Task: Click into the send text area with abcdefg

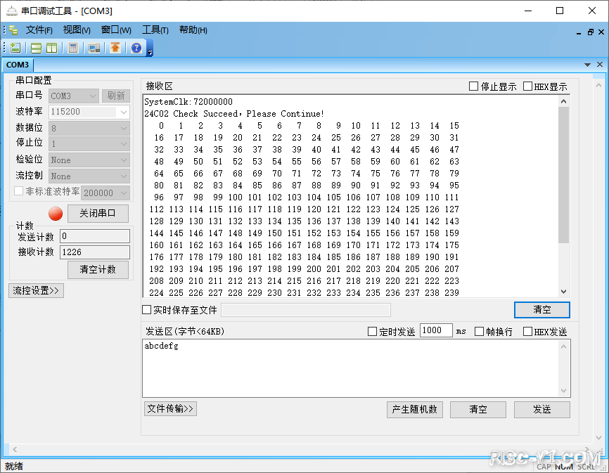Action: coord(350,368)
